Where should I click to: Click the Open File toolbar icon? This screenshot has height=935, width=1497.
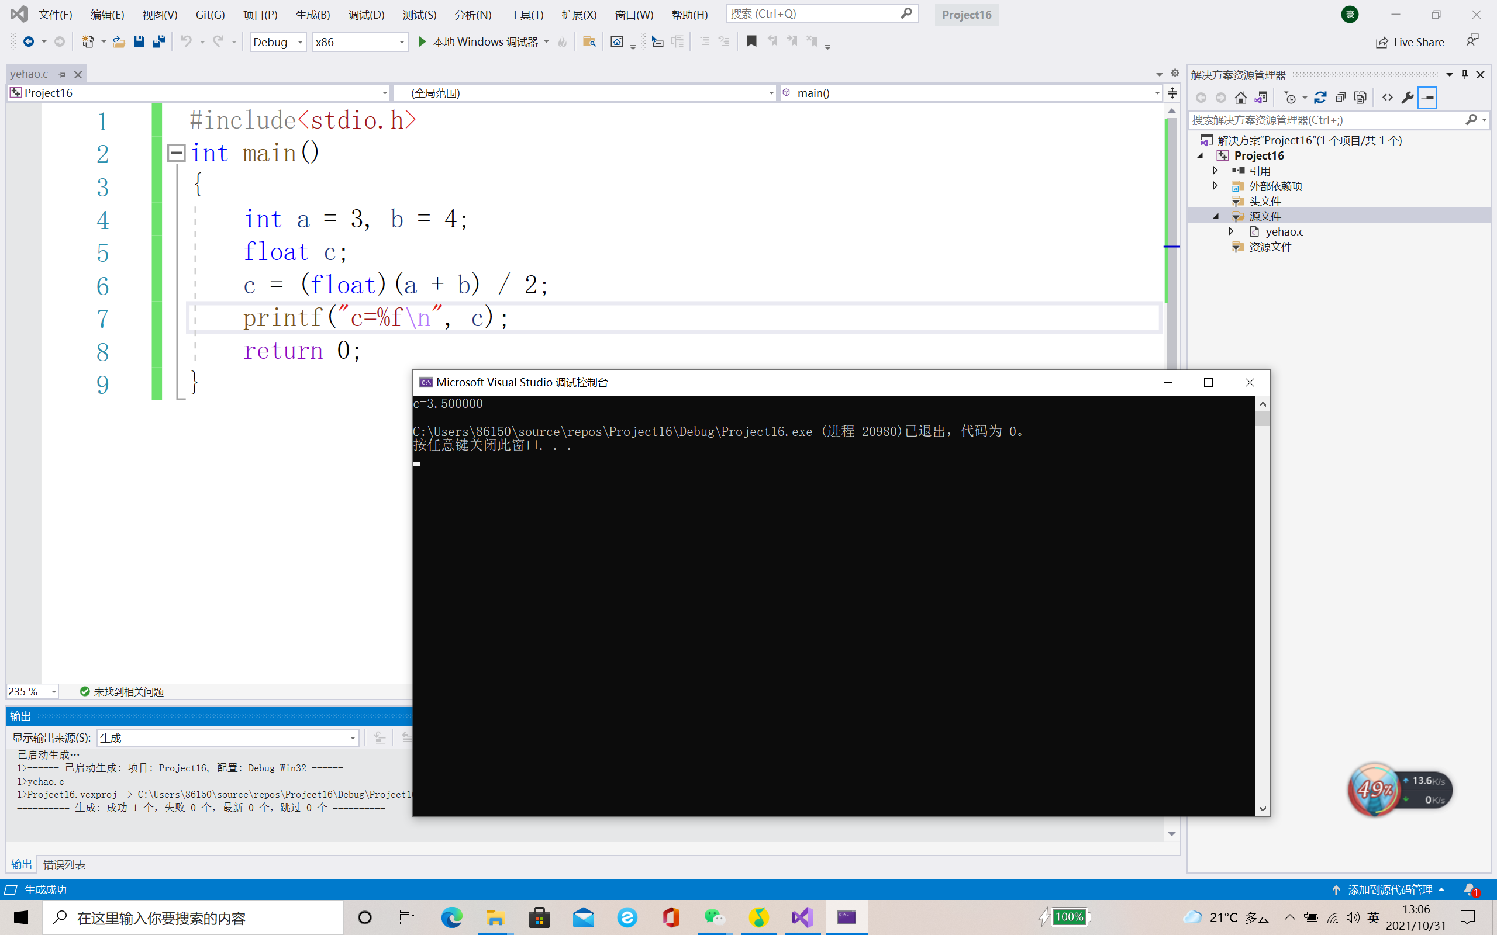tap(119, 41)
